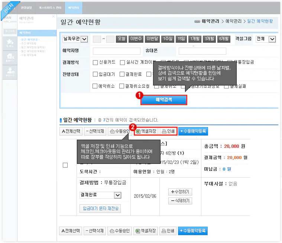Open the 객실그룹 전체 dropdown
This screenshot has width=282, height=243.
tap(266, 39)
